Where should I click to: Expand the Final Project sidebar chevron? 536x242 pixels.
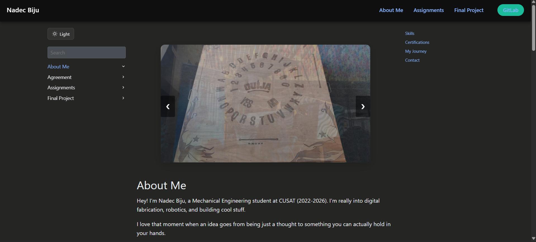click(123, 98)
